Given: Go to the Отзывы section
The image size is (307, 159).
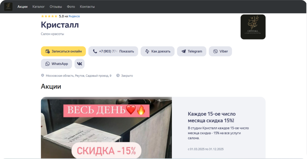Looking at the screenshot, I should [x=56, y=7].
